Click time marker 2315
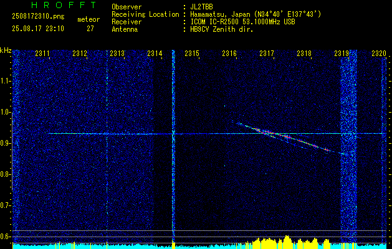The width and height of the screenshot is (392, 249). click(x=192, y=53)
